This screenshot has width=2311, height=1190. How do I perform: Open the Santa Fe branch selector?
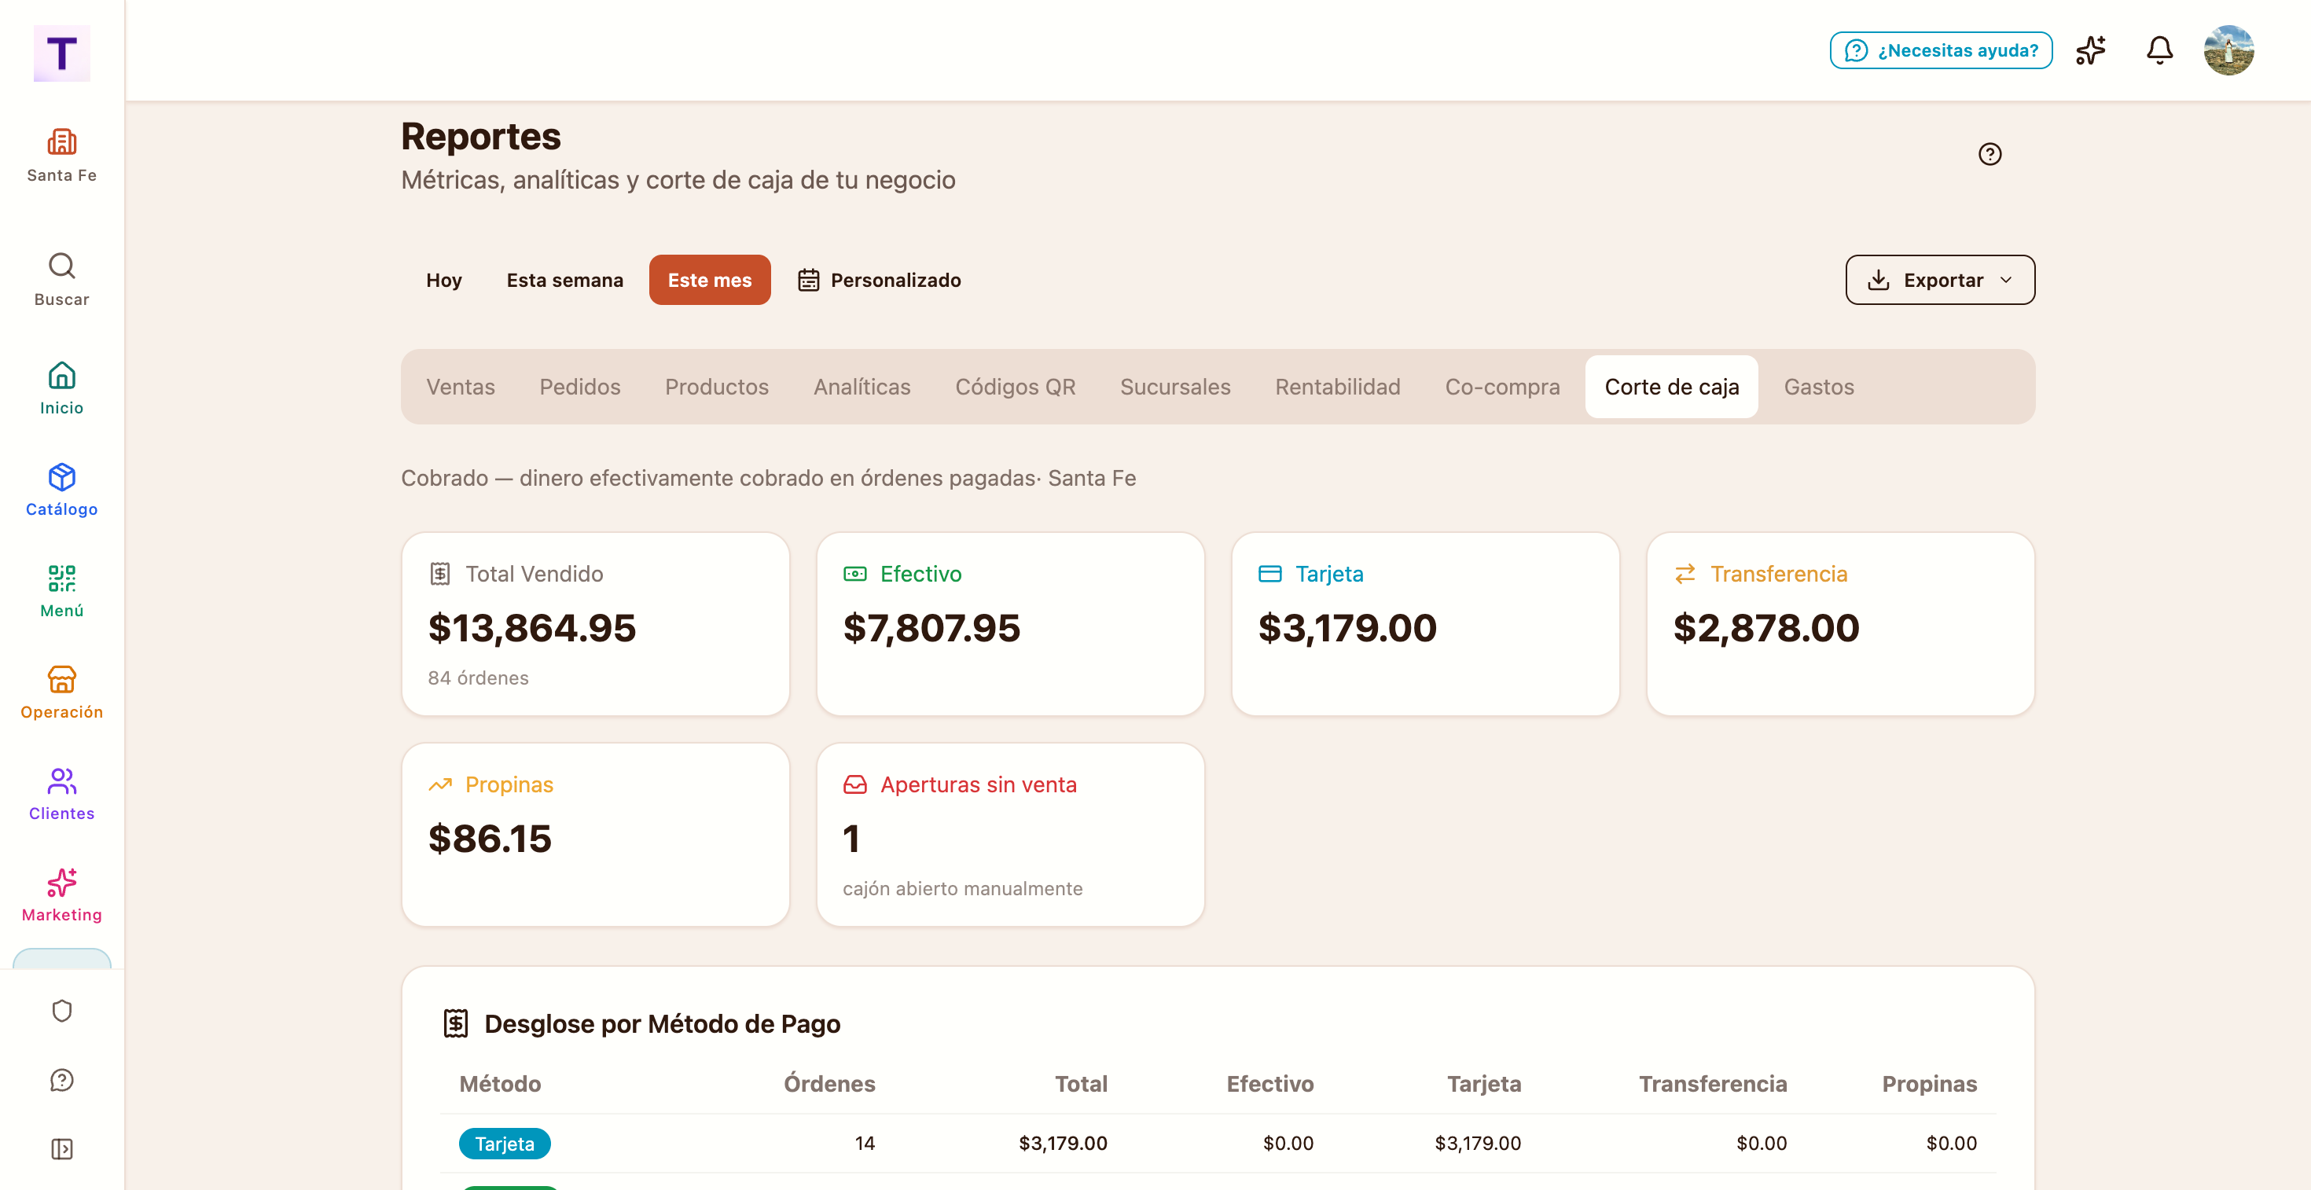(x=62, y=156)
